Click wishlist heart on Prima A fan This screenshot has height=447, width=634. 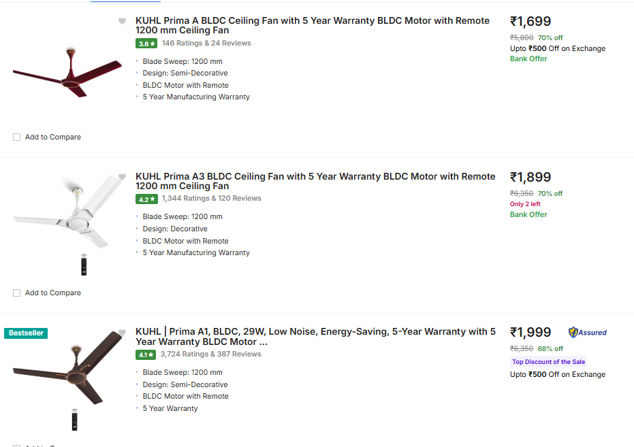point(122,21)
